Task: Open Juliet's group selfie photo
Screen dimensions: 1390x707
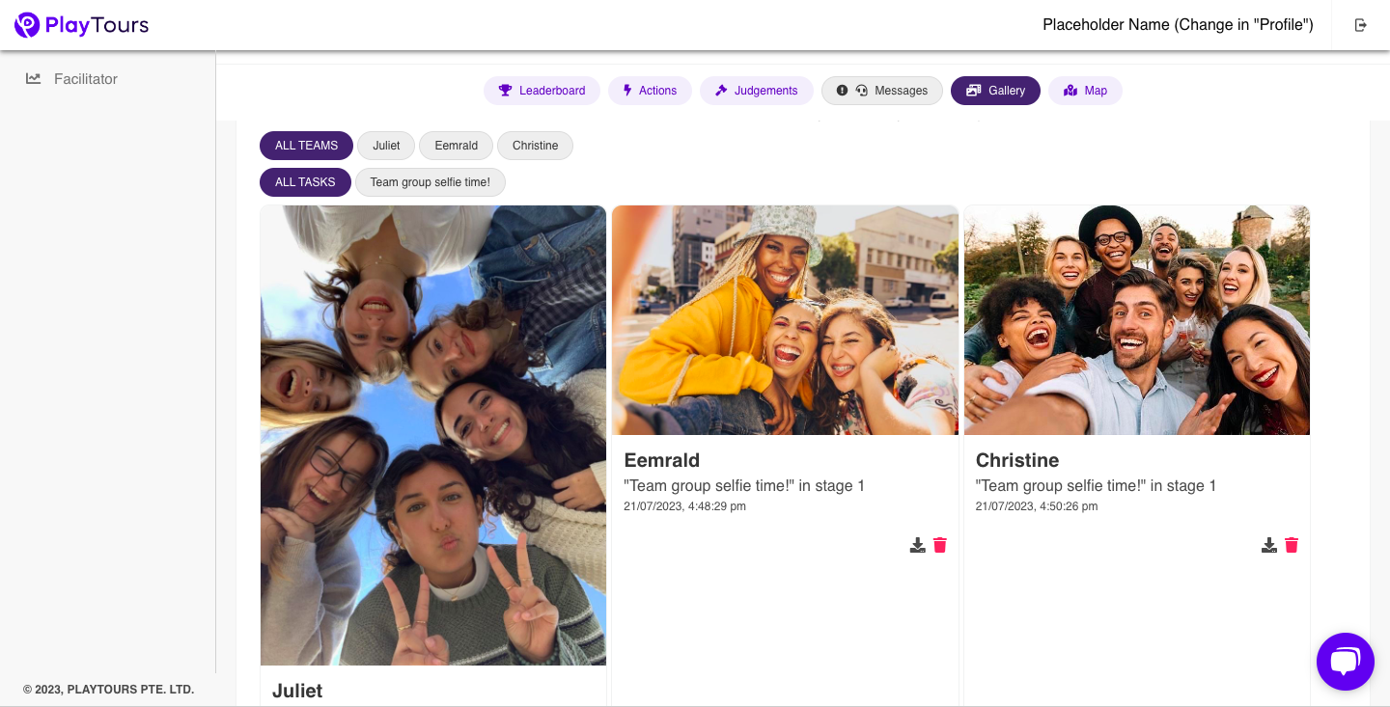Action: (433, 435)
